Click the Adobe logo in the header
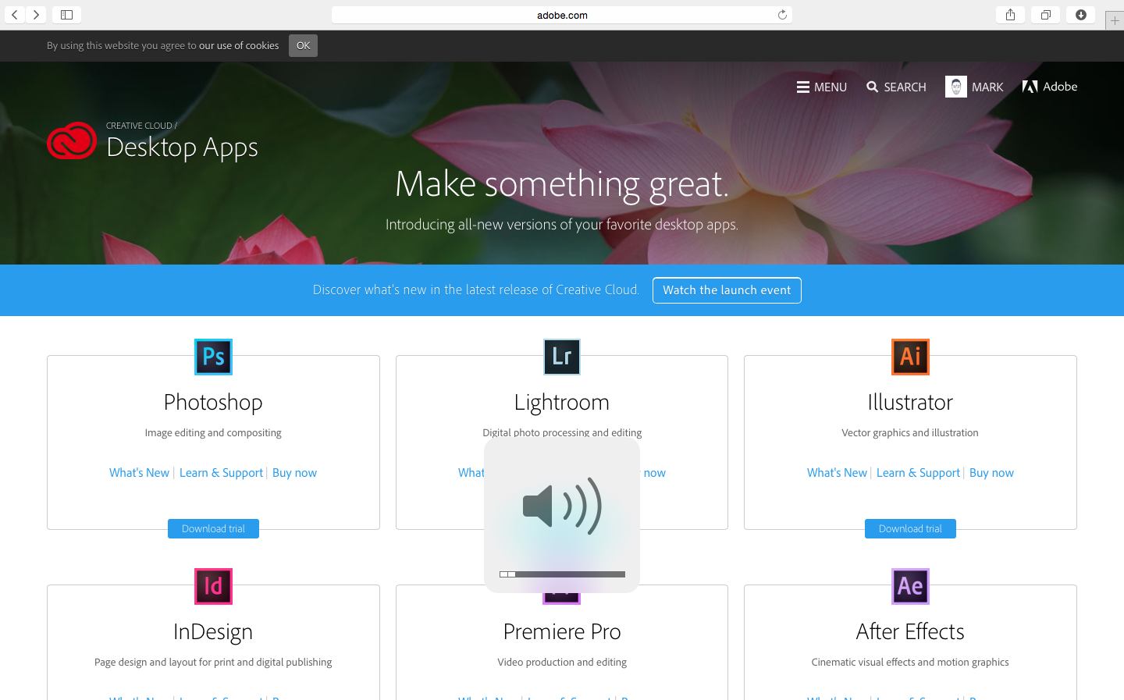Screen dimensions: 1124x700 1050,87
